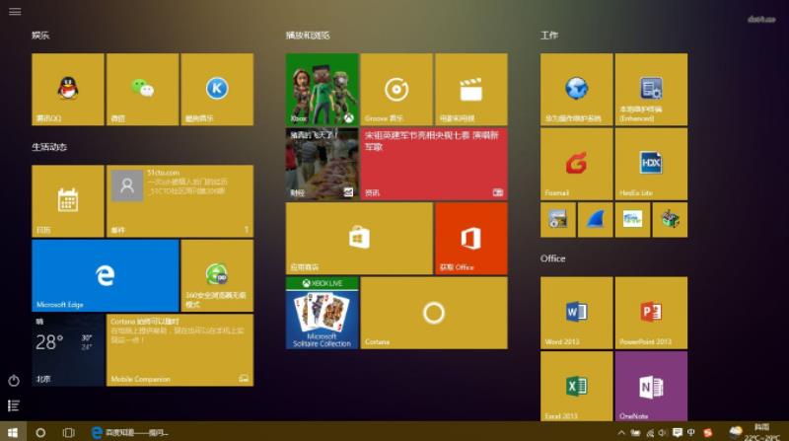Open the Action Center notification icon

[678, 432]
